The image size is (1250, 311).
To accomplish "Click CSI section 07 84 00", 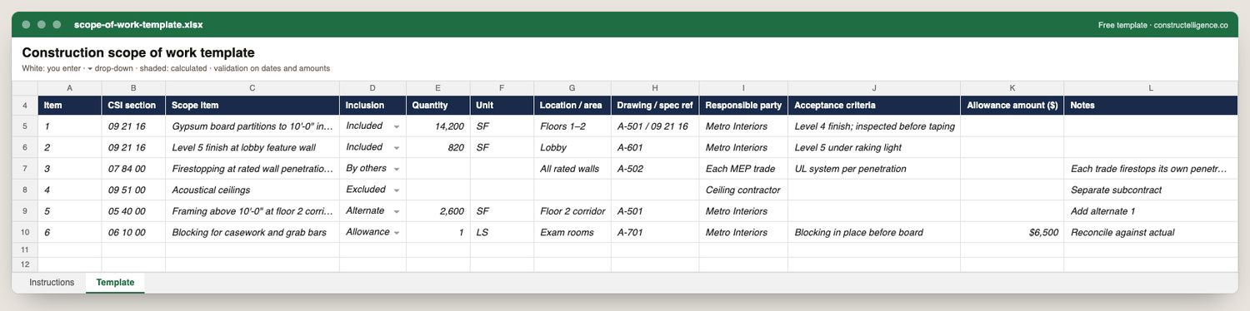I will click(133, 169).
